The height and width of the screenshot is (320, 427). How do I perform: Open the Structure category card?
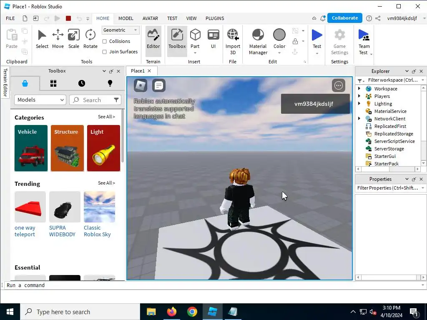tap(67, 148)
